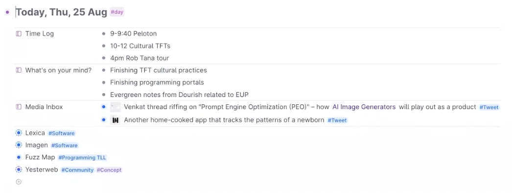Viewport: 512px width, 193px height.
Task: Click #Programming TLL tag
Action: tap(82, 157)
